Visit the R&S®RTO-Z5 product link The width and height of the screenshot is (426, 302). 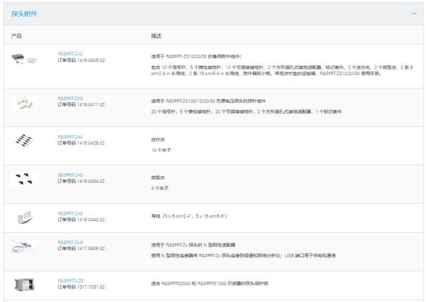pyautogui.click(x=70, y=281)
